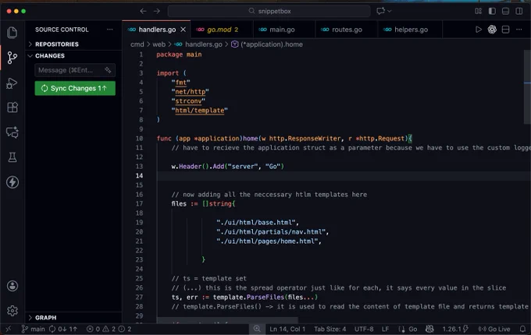
Task: Click web breadcrumb
Action: click(x=159, y=44)
